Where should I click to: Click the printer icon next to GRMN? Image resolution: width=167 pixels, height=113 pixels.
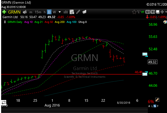[x=25, y=12]
